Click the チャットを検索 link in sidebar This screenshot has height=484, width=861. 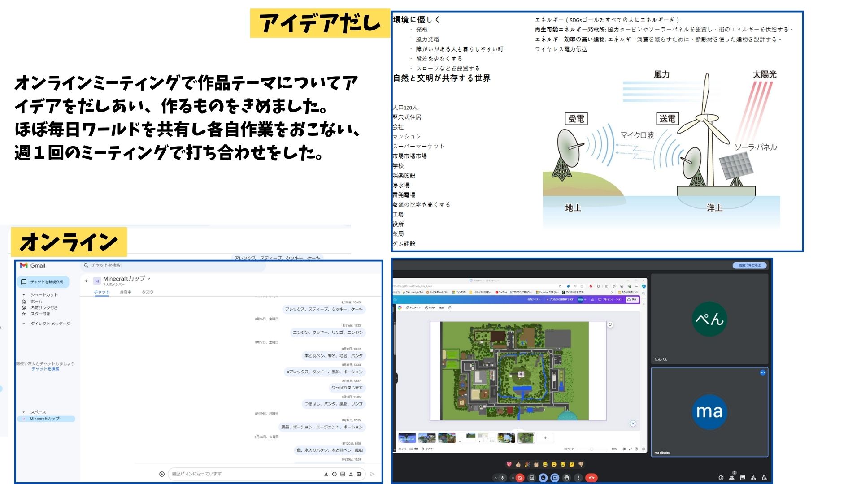pyautogui.click(x=45, y=369)
